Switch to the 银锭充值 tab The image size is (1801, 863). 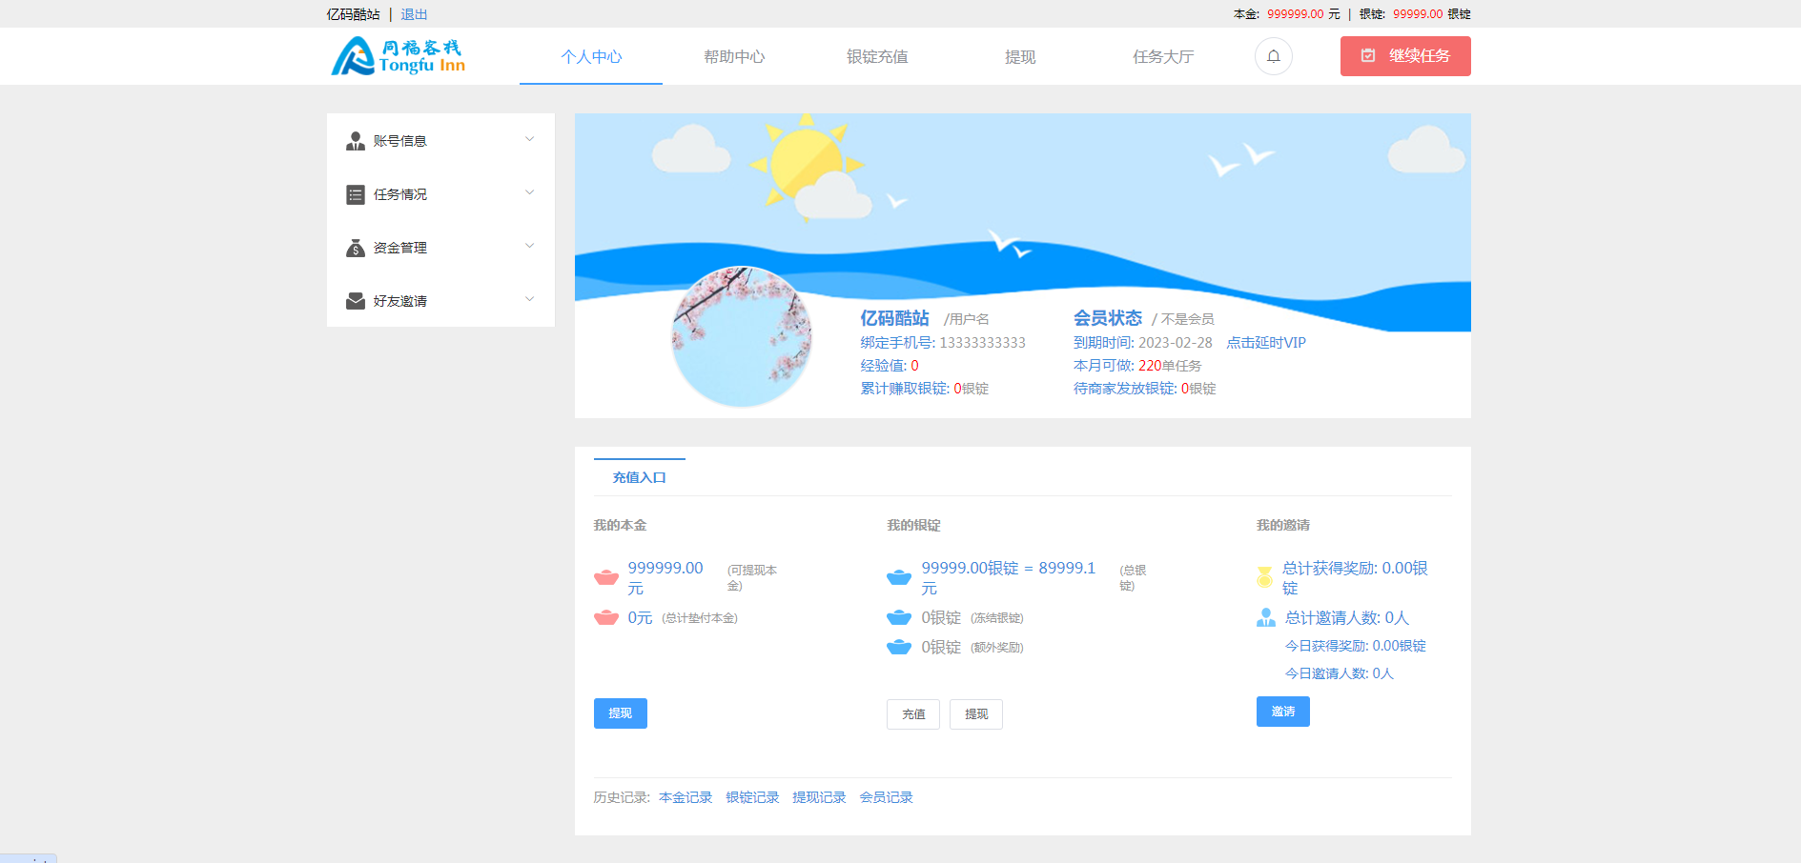877,57
